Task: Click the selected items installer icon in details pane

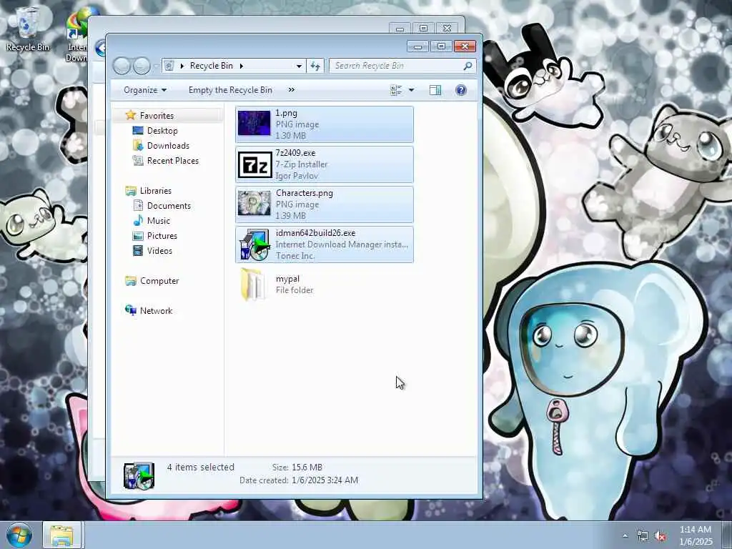Action: point(139,475)
